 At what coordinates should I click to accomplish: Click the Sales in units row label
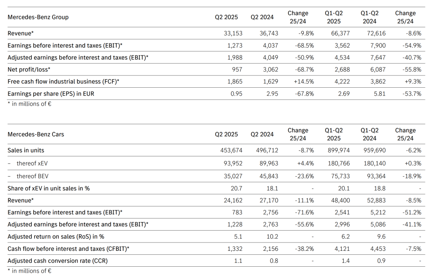26,150
